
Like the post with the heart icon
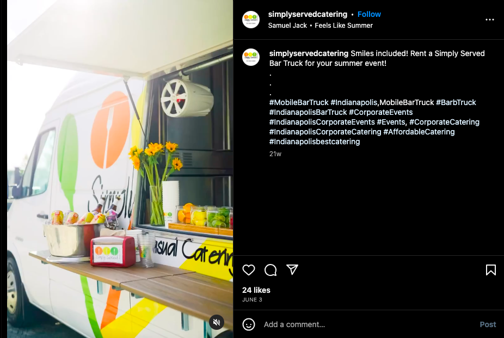tap(249, 270)
